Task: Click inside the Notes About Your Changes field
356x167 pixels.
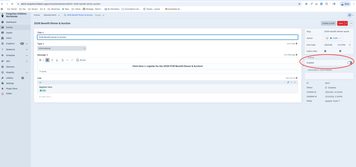Action: pyautogui.click(x=328, y=76)
